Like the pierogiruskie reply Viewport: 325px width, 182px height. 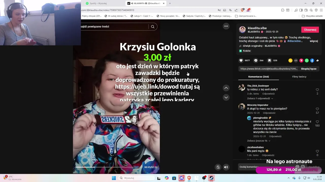317,122
